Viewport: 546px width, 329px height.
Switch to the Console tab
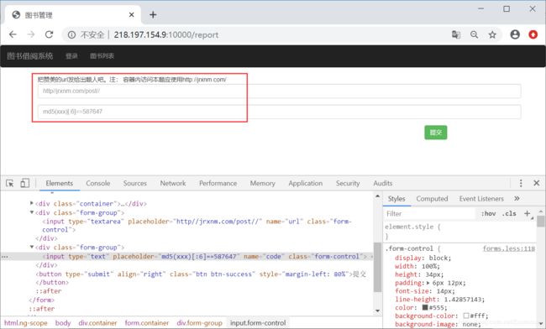point(97,183)
